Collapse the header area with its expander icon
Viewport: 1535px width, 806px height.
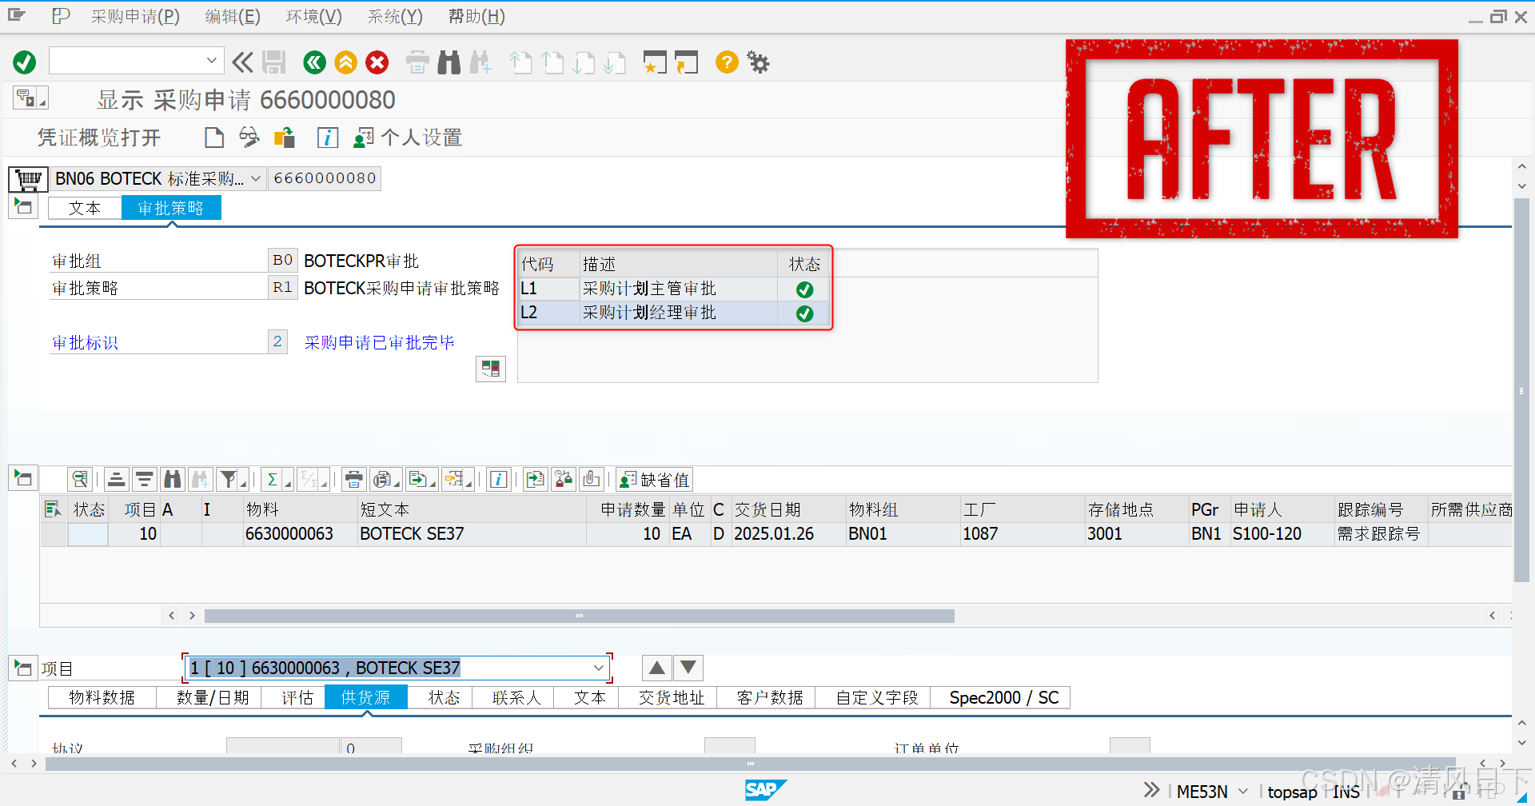click(23, 206)
